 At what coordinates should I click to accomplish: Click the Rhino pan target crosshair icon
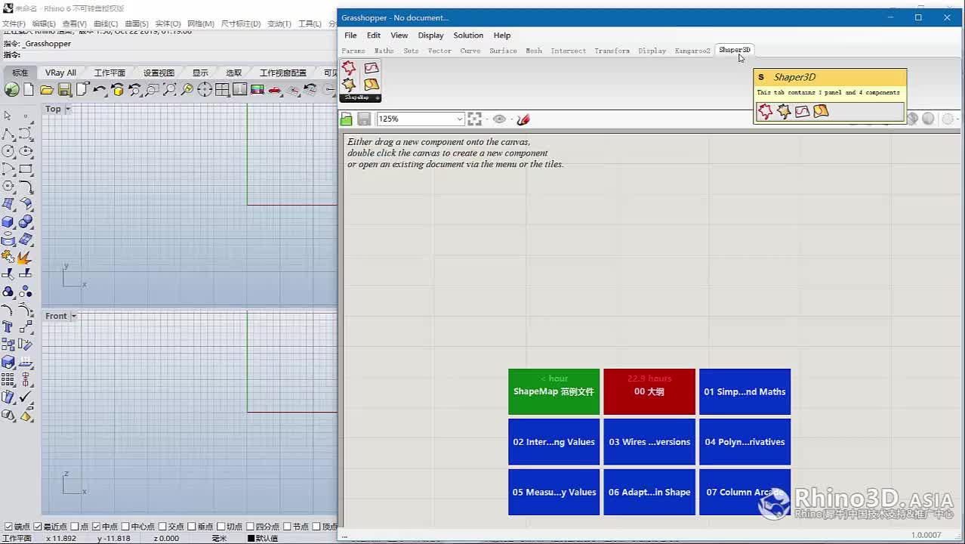click(x=205, y=90)
